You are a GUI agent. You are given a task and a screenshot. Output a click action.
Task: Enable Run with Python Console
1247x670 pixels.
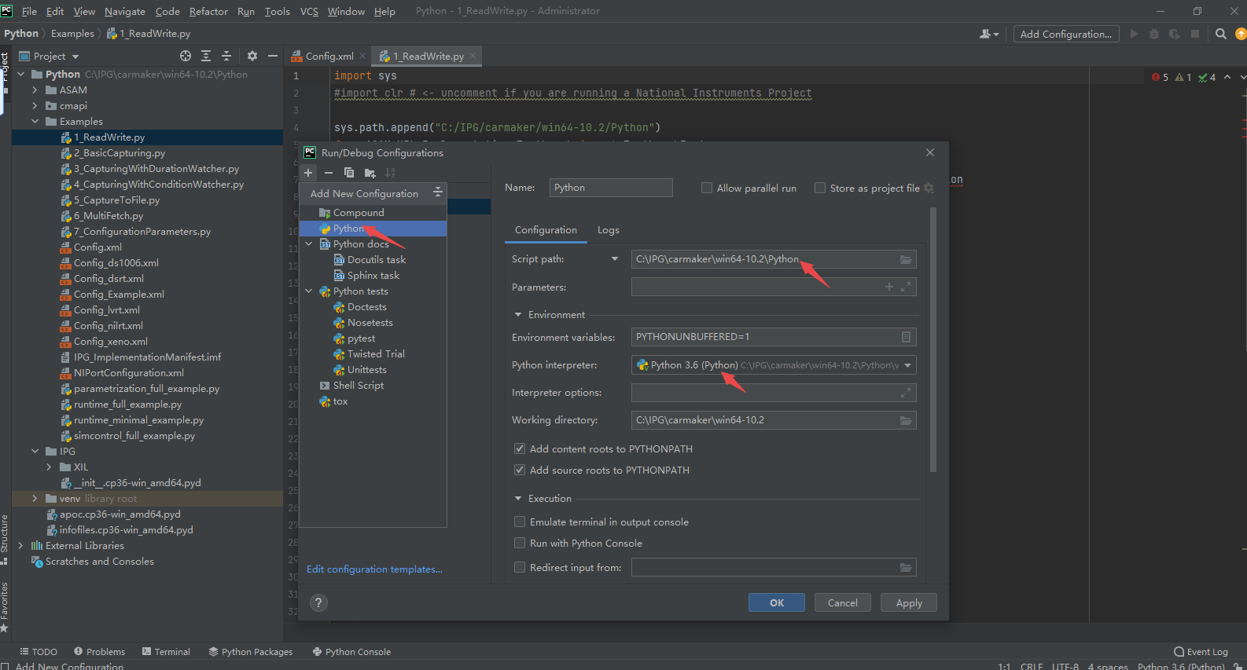coord(520,543)
